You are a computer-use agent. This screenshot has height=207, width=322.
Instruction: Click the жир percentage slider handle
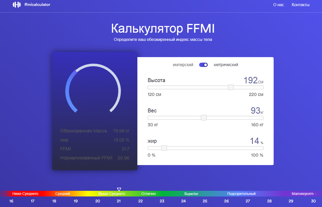click(x=164, y=148)
